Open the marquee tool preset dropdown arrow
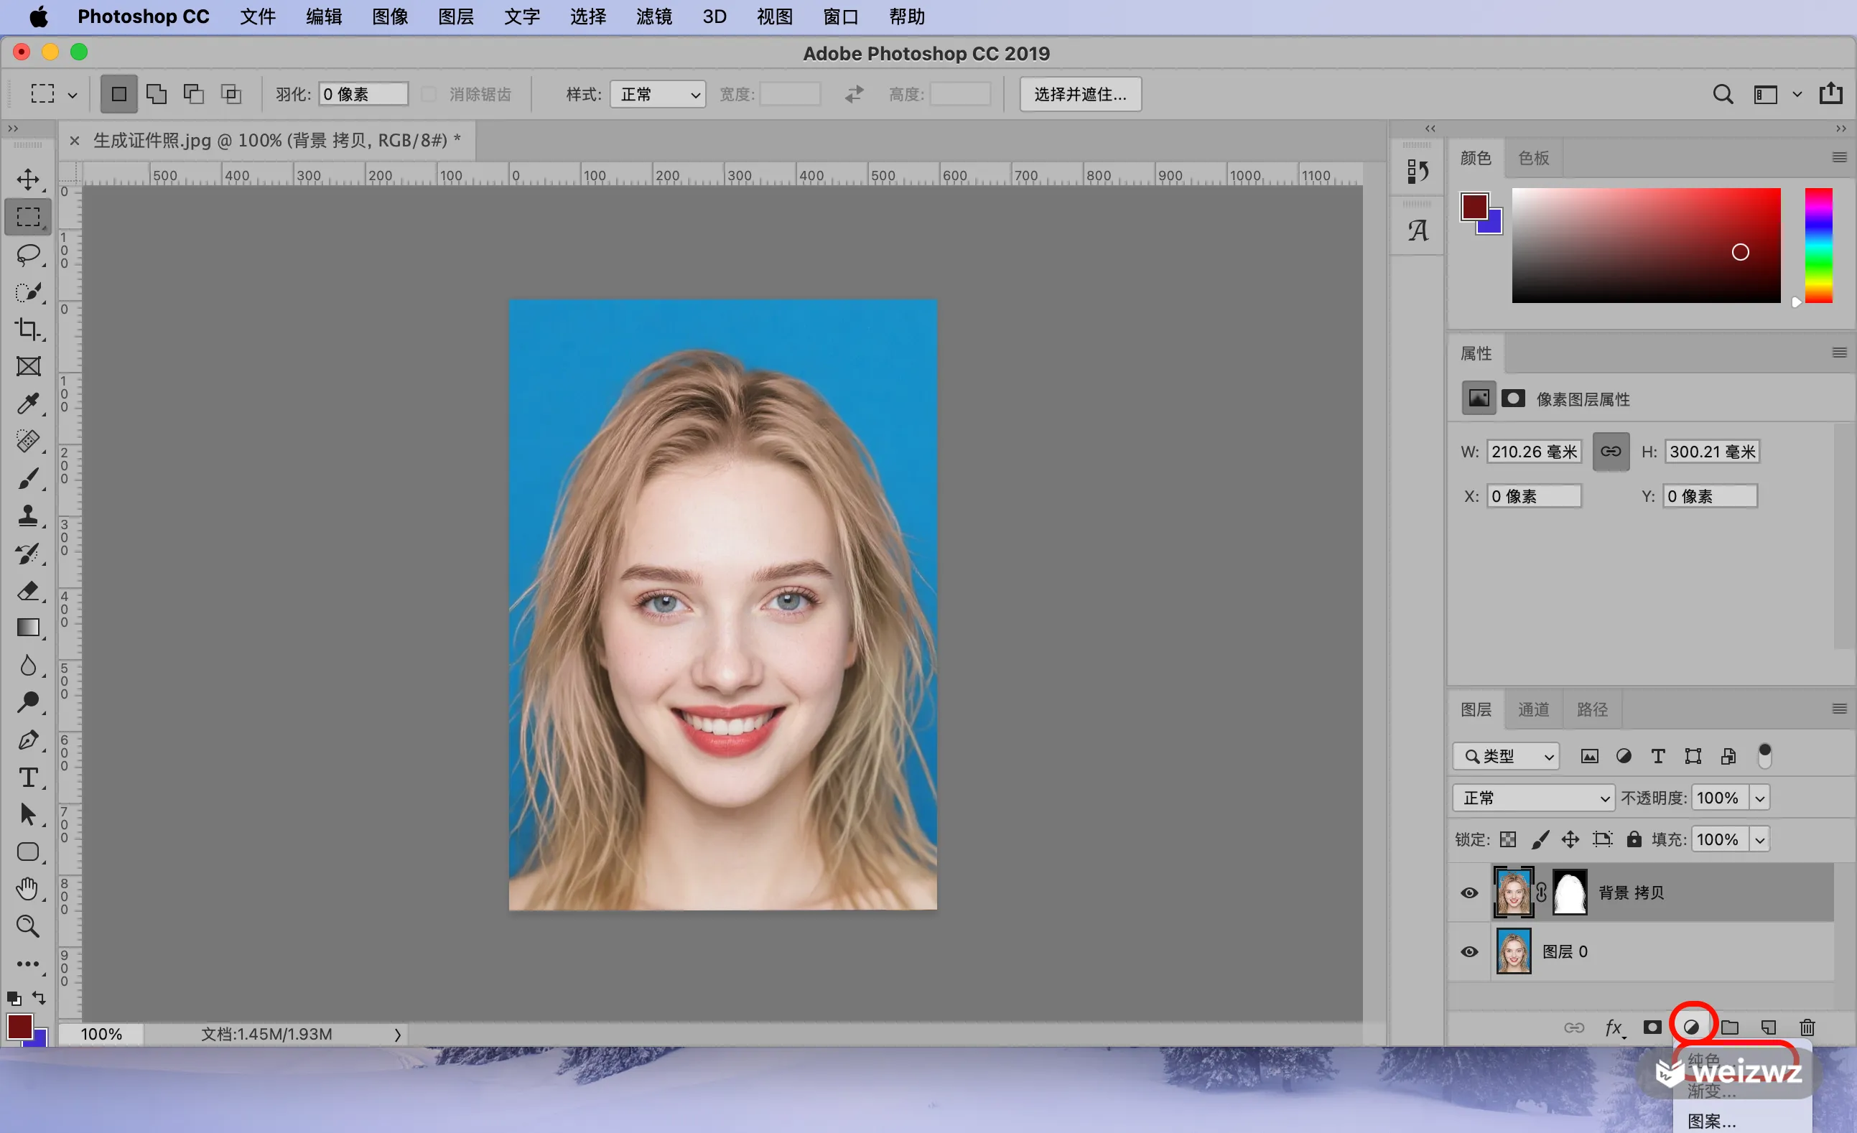Screen dimensions: 1857x1133 pyautogui.click(x=73, y=95)
